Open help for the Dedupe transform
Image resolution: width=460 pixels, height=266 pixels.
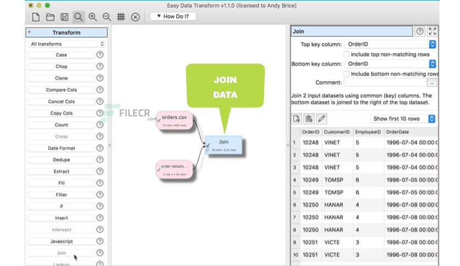tap(100, 159)
